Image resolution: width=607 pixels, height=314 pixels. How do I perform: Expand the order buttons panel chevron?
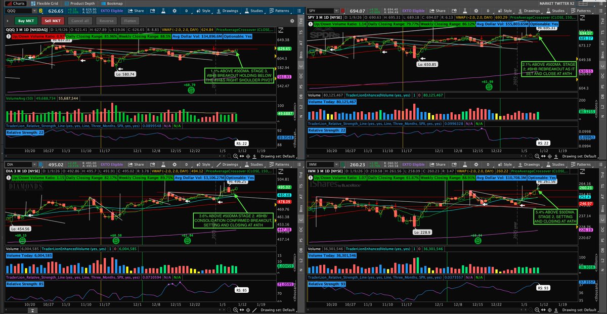(7, 21)
